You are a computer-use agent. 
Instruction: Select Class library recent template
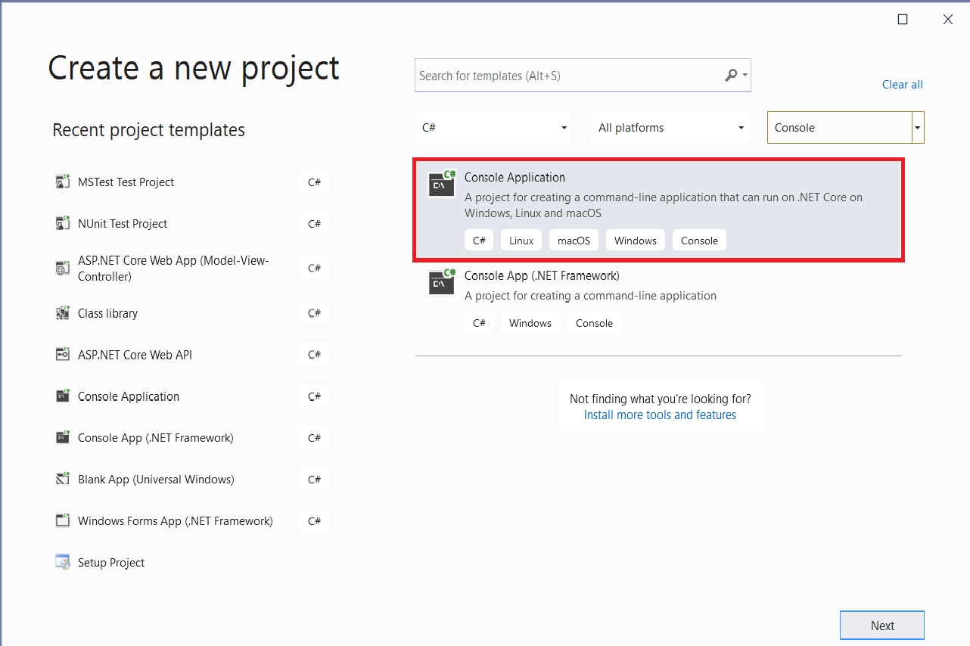(x=107, y=313)
